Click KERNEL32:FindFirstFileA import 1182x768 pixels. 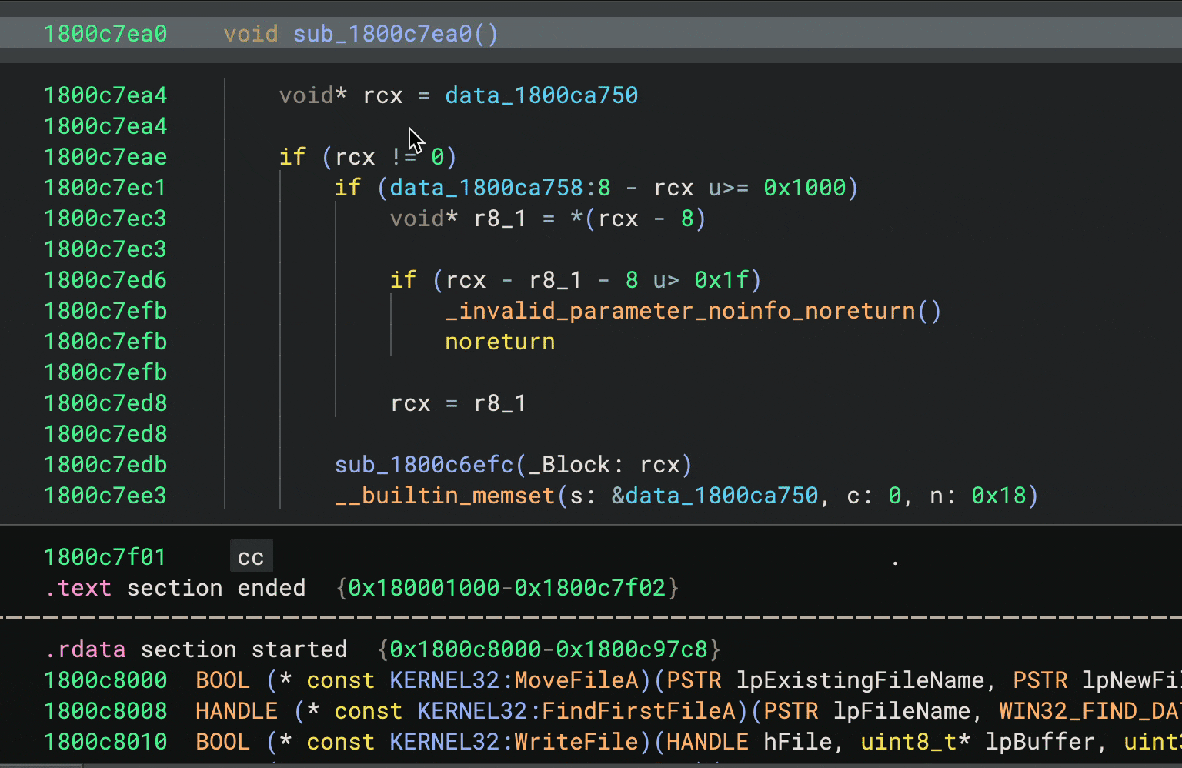click(x=576, y=711)
